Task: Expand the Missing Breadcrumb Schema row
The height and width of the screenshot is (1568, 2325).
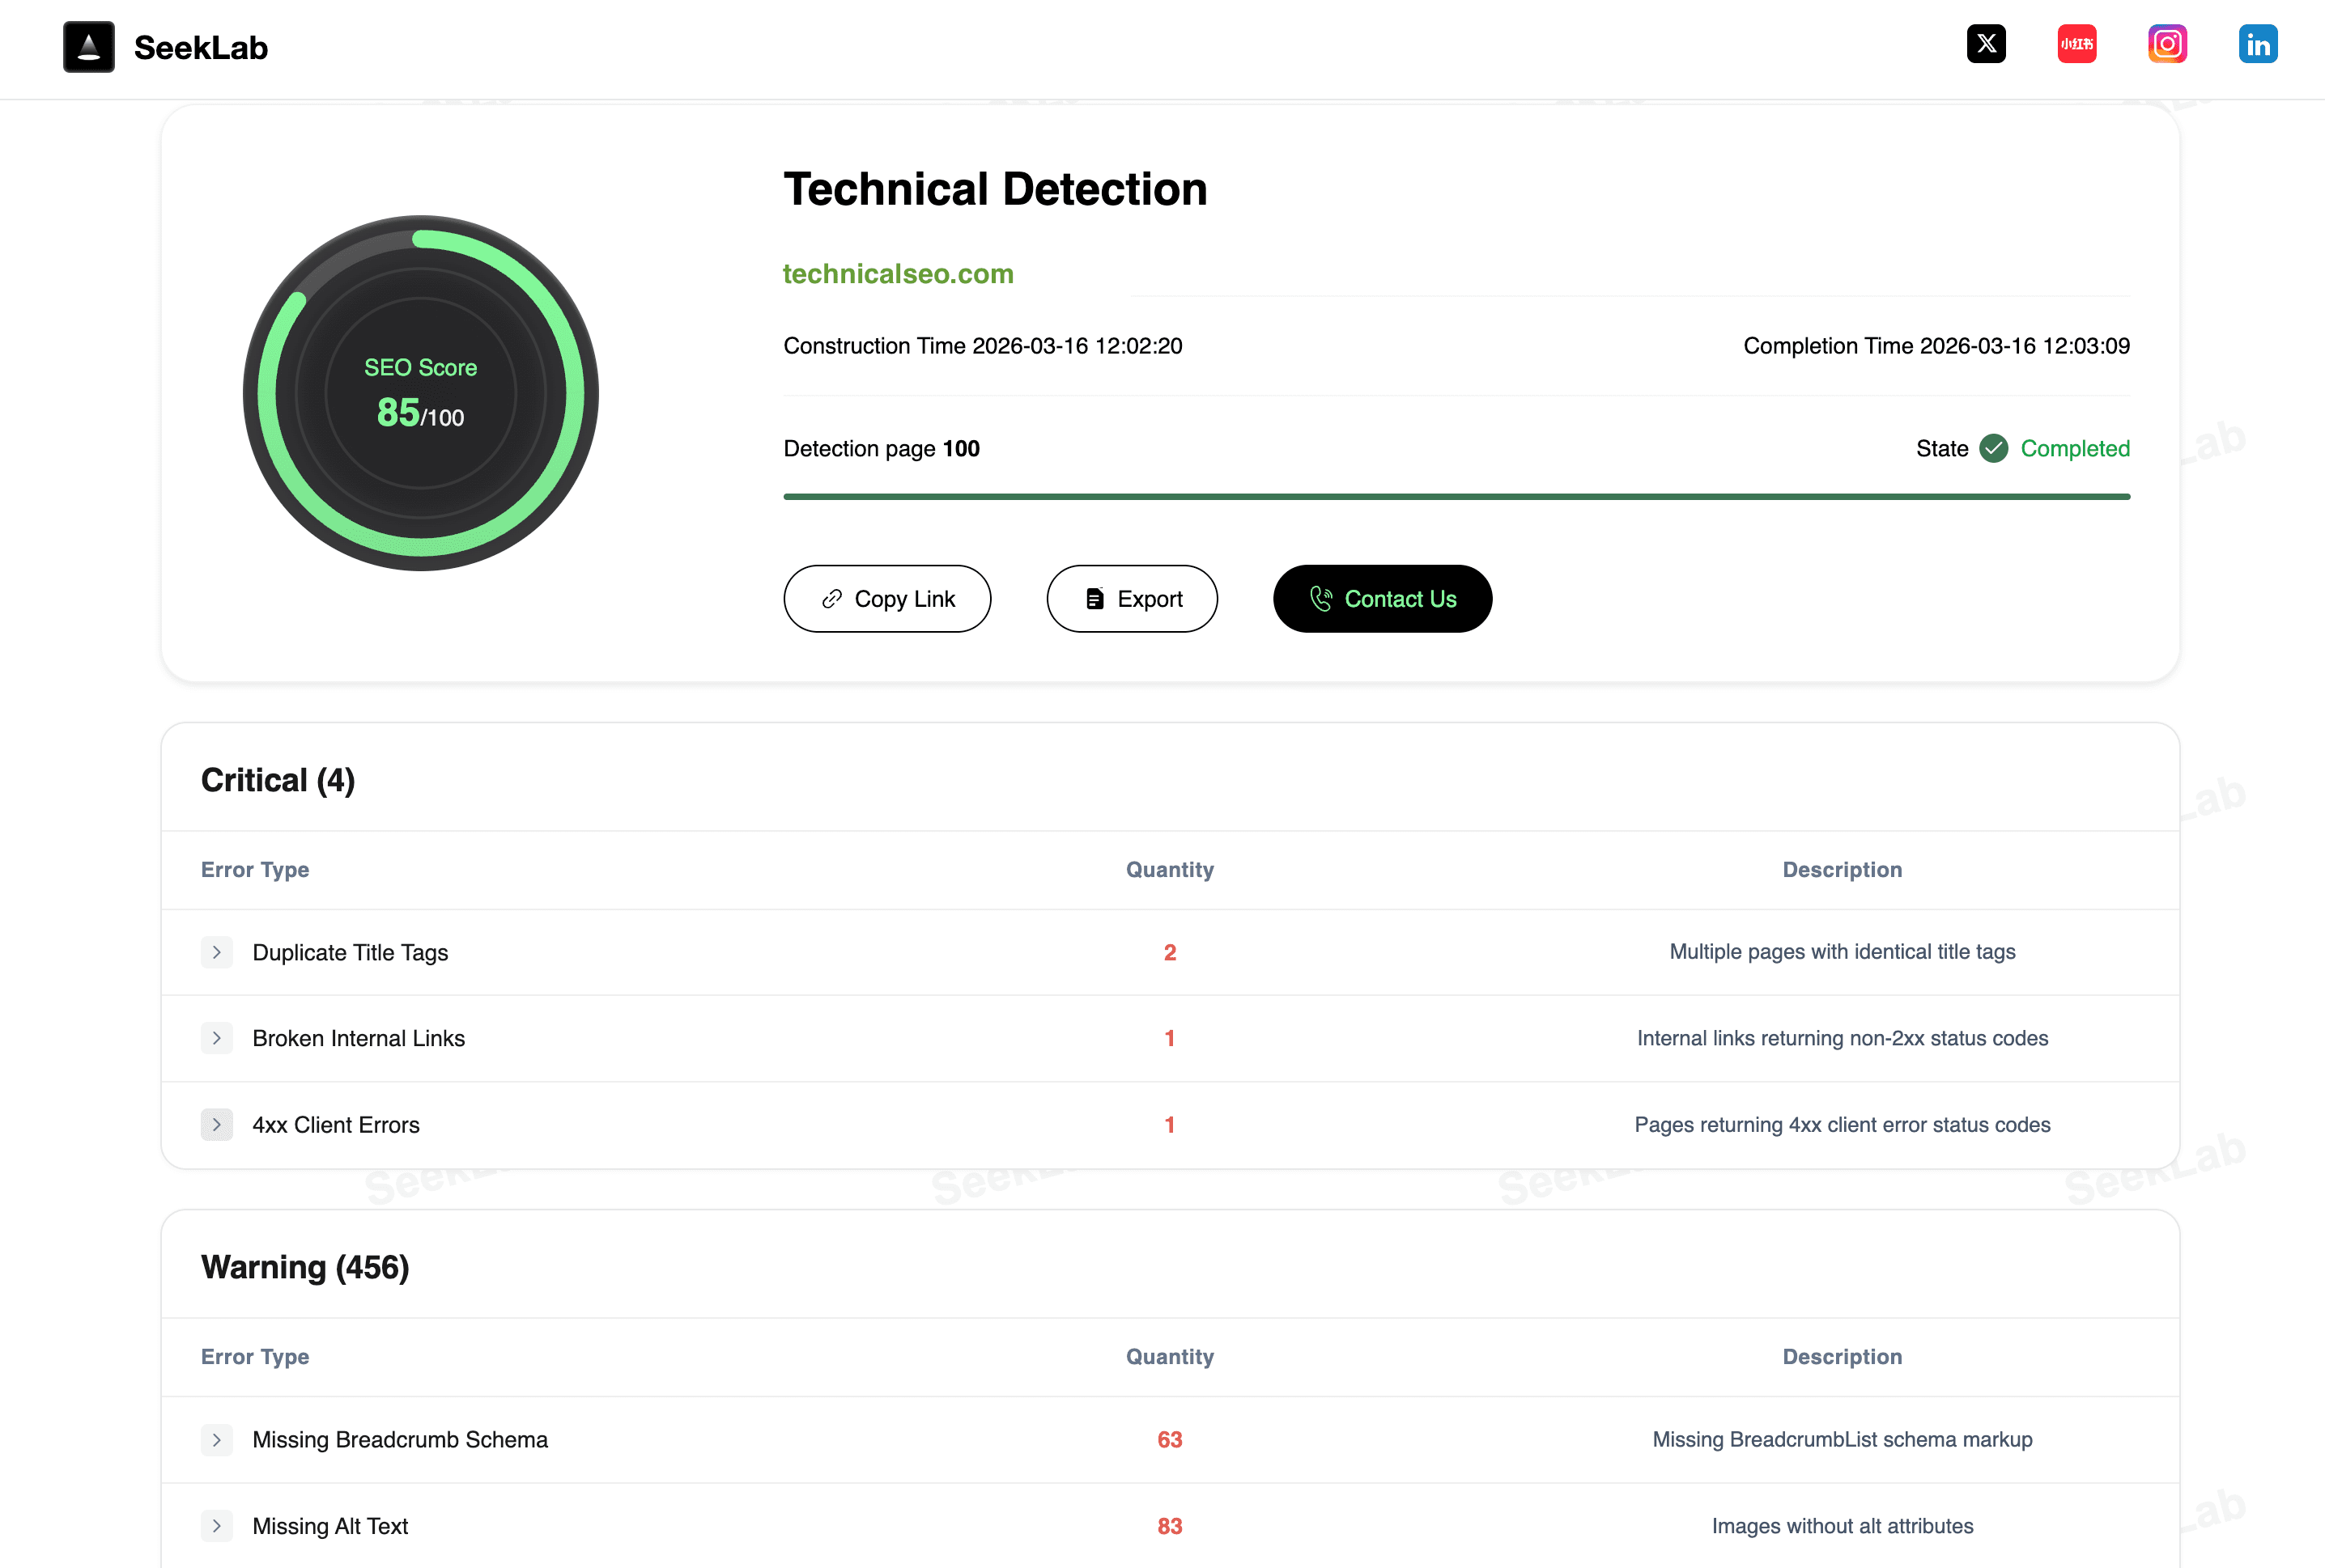Action: 216,1439
